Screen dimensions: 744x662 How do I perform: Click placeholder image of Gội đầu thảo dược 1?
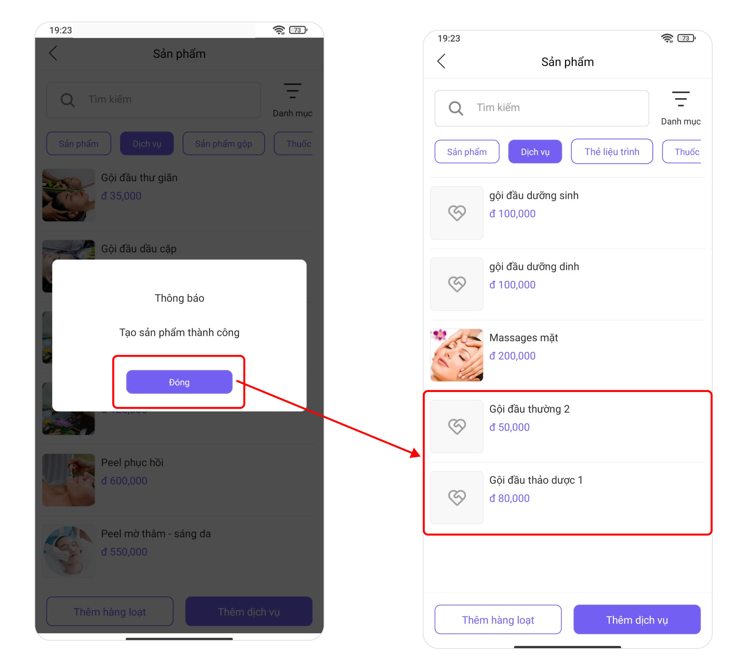coord(456,497)
